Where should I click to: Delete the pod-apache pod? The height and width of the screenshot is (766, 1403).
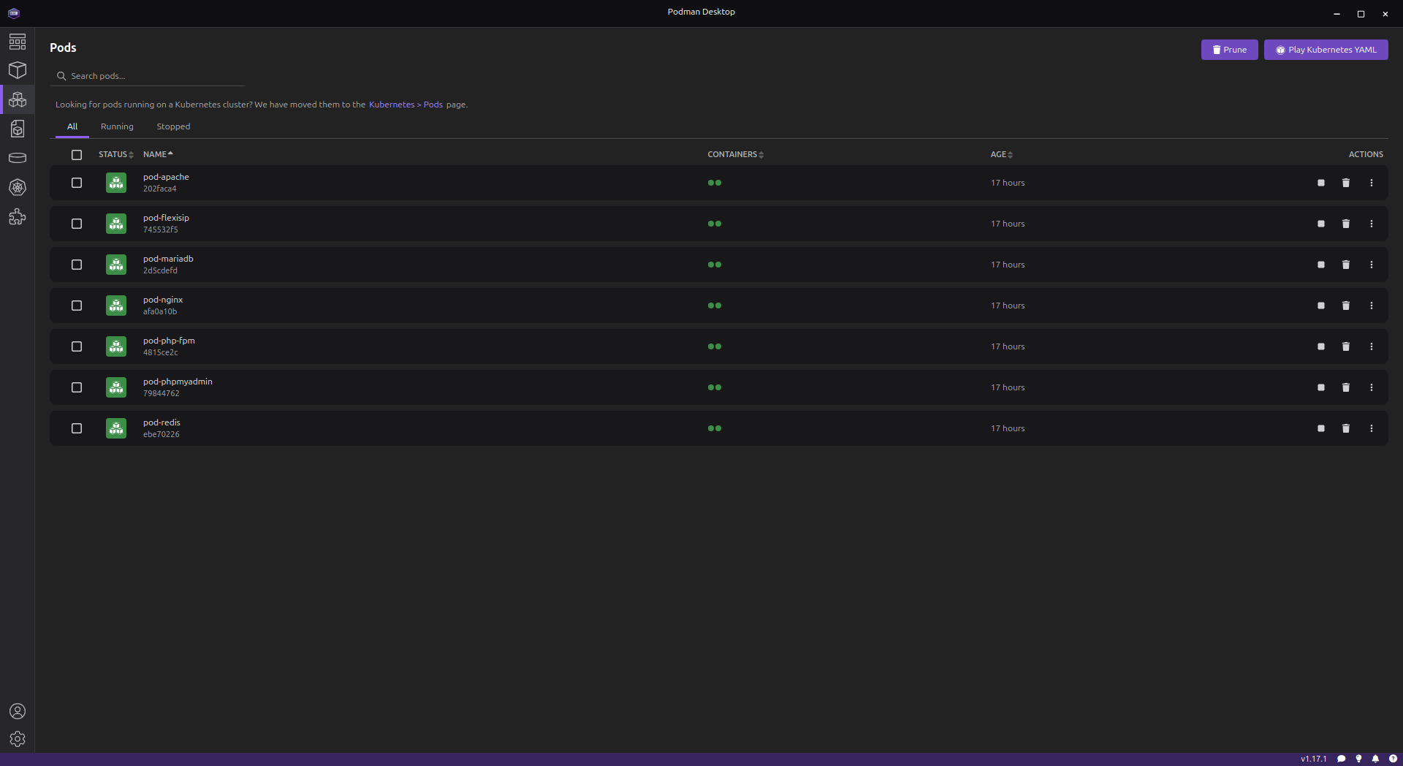click(1345, 183)
